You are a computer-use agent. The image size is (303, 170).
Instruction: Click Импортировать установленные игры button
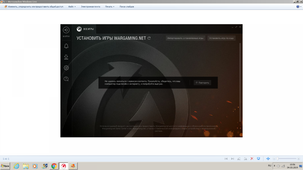pos(185,38)
